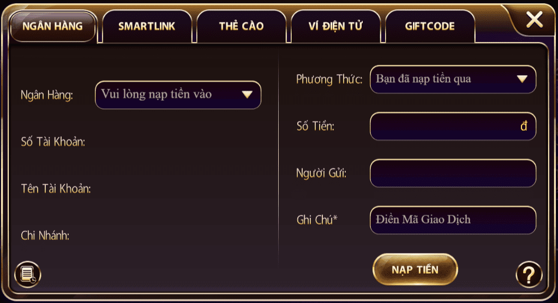Screen dimensions: 558x303
Task: Open the transaction history icon
Action: [x=27, y=274]
